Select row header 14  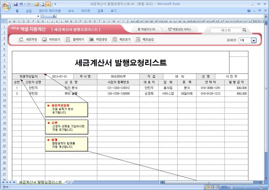[4, 100]
